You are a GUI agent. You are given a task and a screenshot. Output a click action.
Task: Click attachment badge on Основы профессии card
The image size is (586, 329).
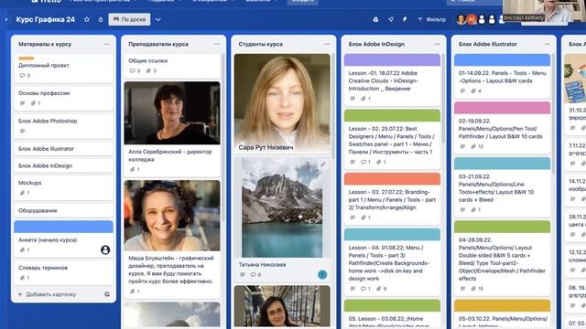[x=36, y=103]
